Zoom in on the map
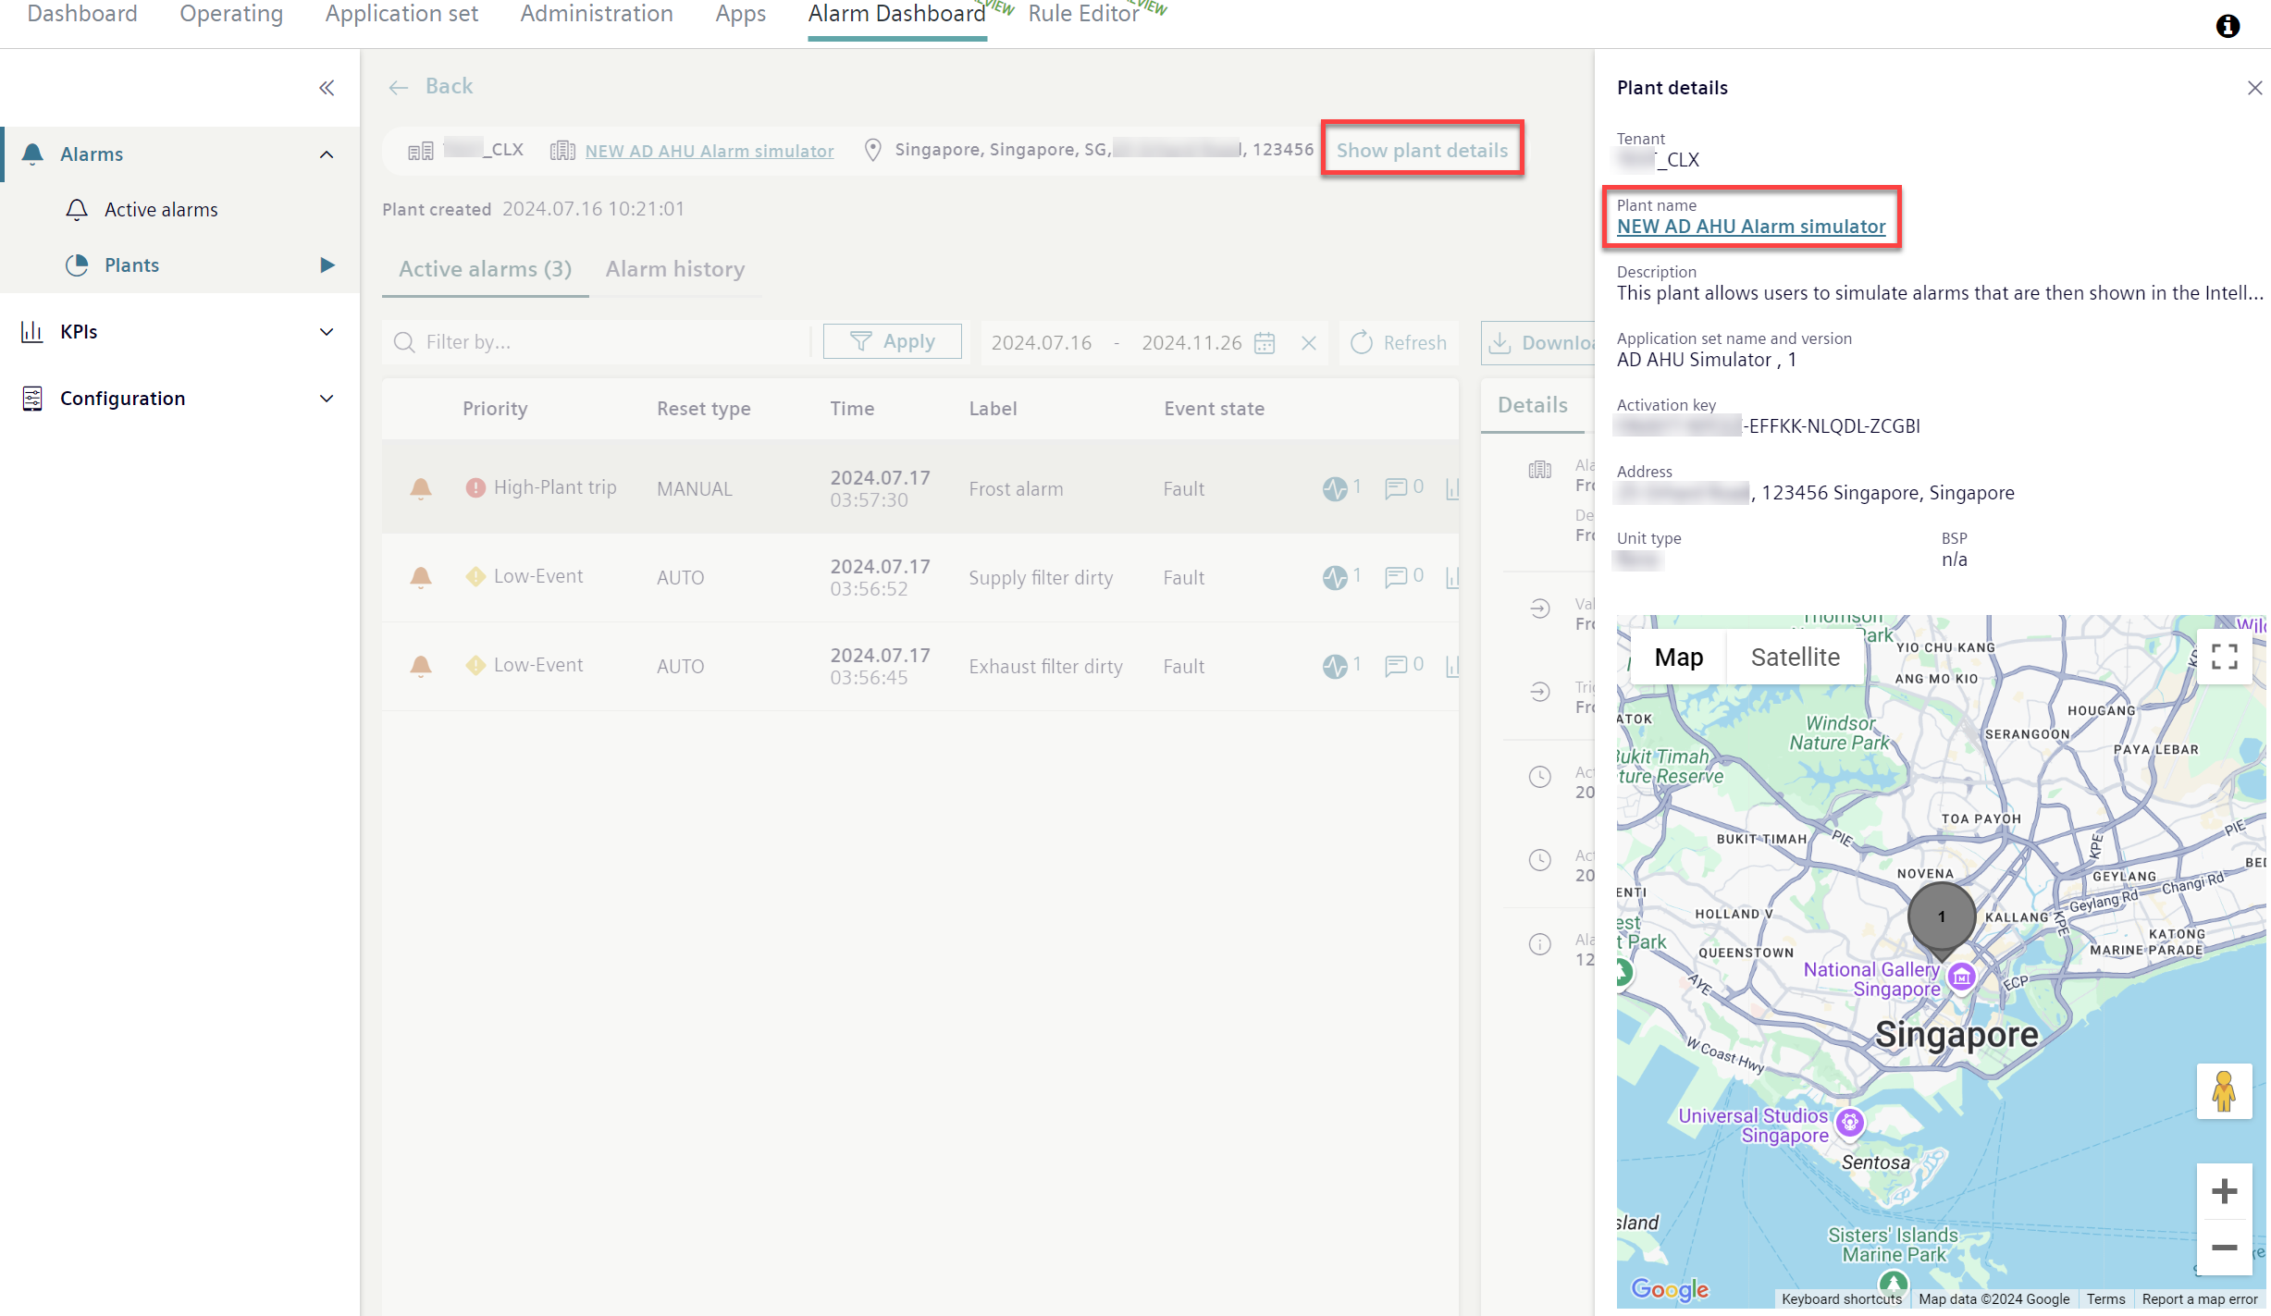The image size is (2271, 1316). (x=2224, y=1191)
